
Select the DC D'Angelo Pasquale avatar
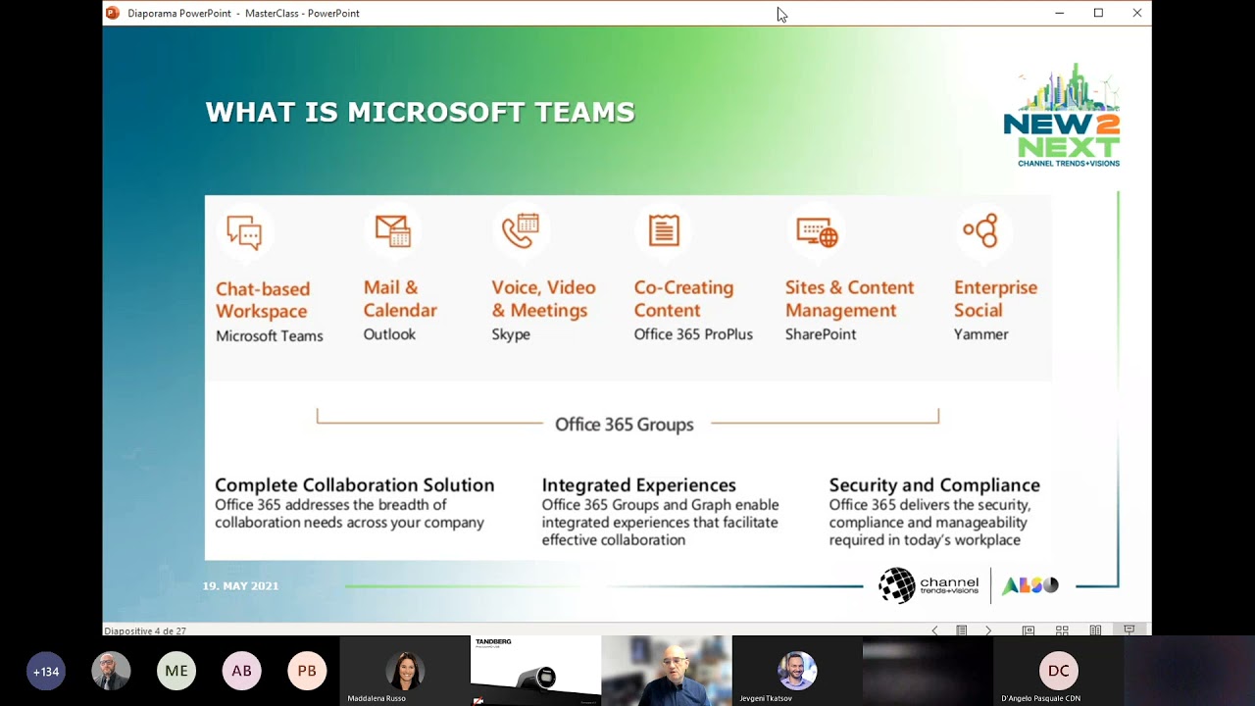pyautogui.click(x=1059, y=671)
